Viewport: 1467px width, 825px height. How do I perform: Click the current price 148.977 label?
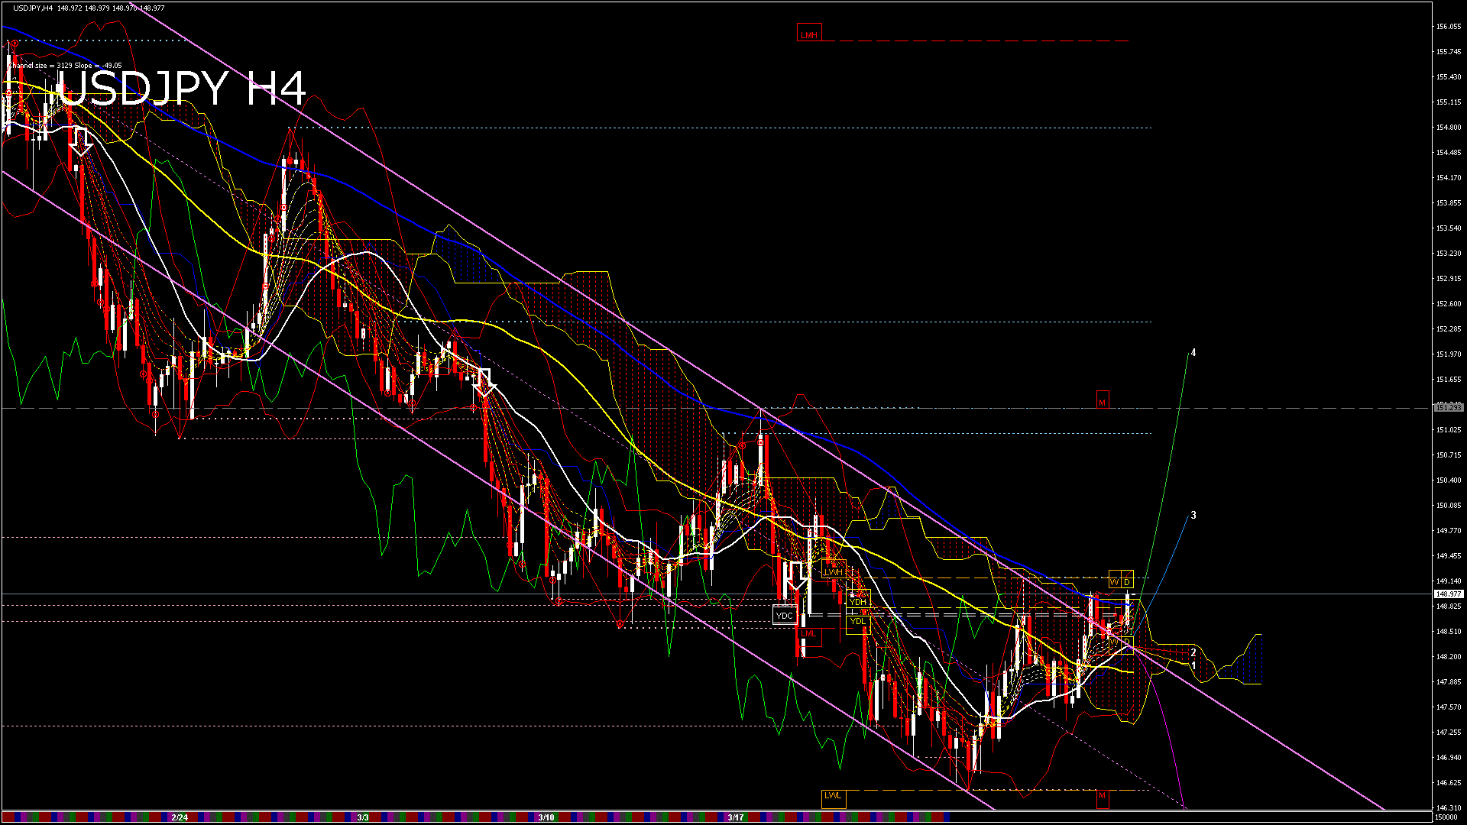(1448, 594)
